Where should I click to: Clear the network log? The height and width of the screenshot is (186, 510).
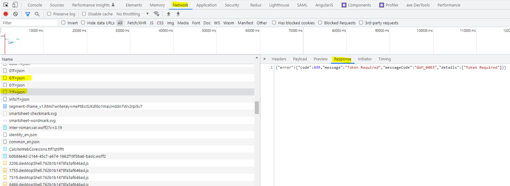coord(15,14)
